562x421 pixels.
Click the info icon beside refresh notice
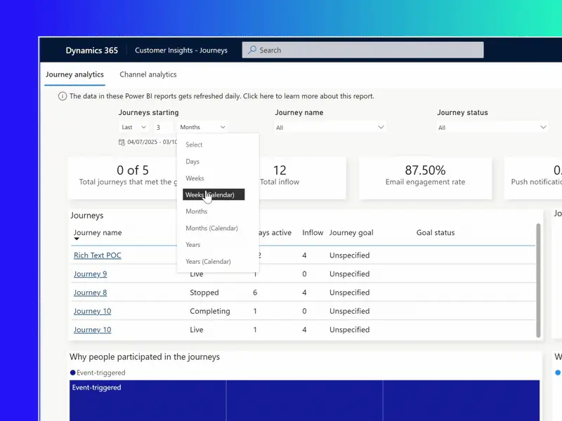tap(63, 96)
